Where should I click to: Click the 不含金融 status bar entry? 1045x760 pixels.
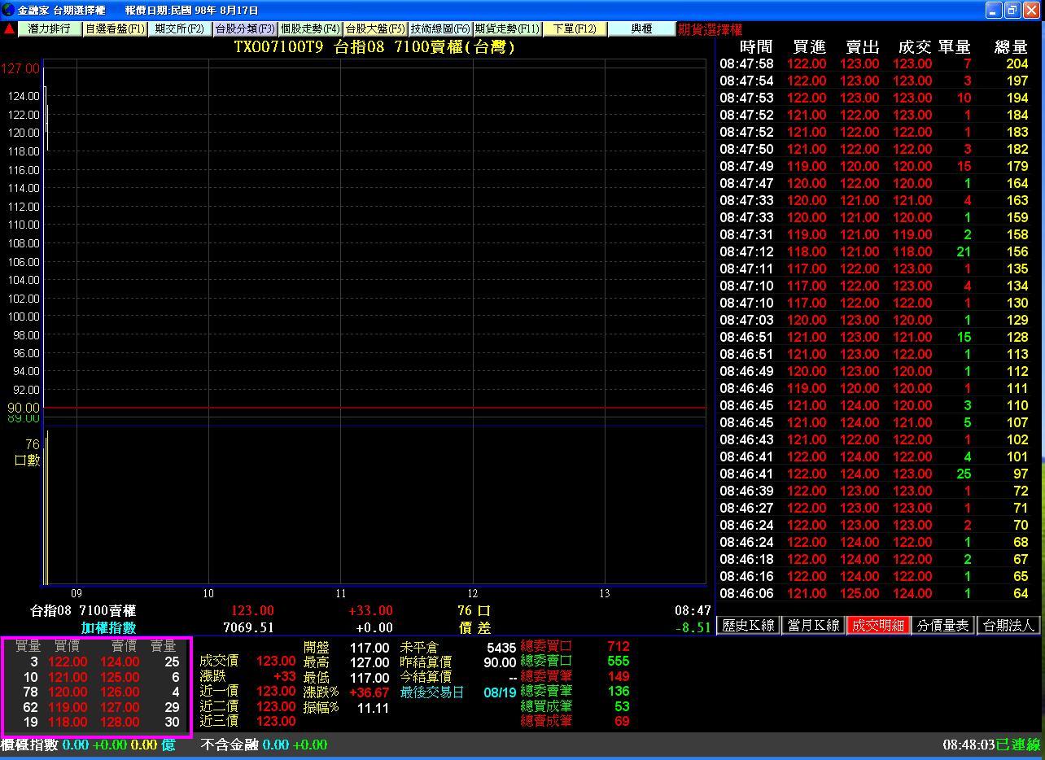tap(230, 745)
